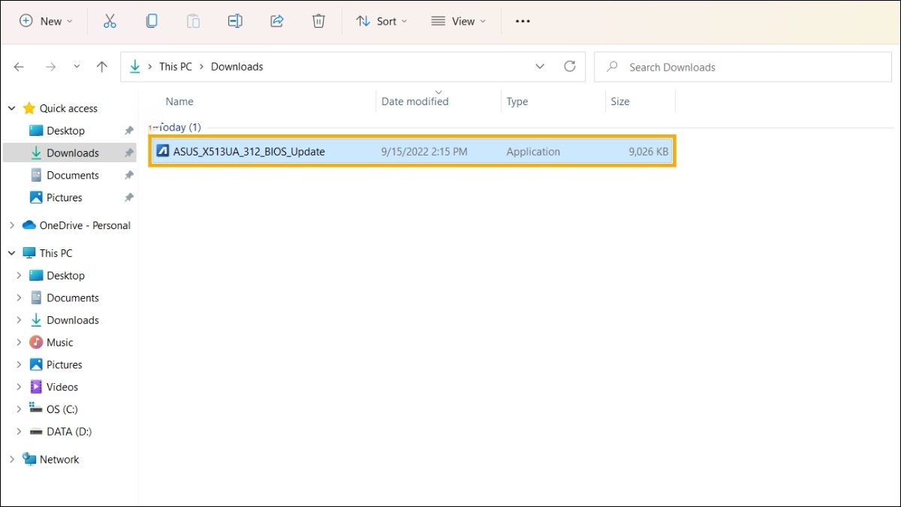Click the 9,026 KB size cell
The height and width of the screenshot is (507, 901).
click(648, 151)
